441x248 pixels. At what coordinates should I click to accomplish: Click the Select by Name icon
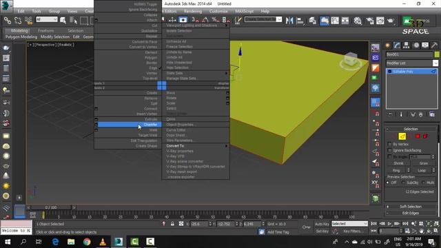point(74,20)
